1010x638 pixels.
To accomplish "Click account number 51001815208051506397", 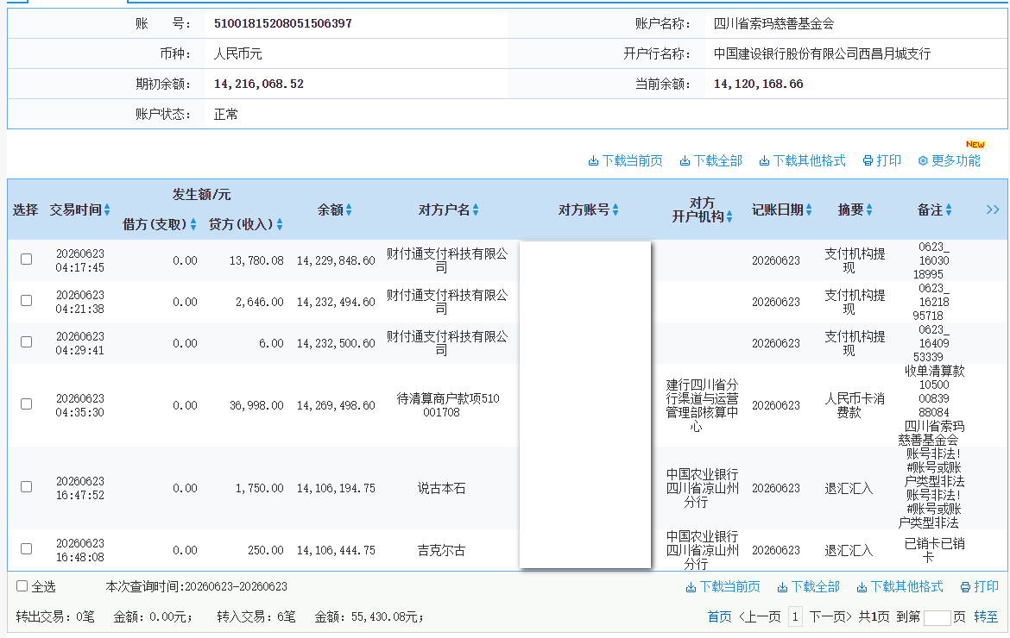I will click(283, 23).
